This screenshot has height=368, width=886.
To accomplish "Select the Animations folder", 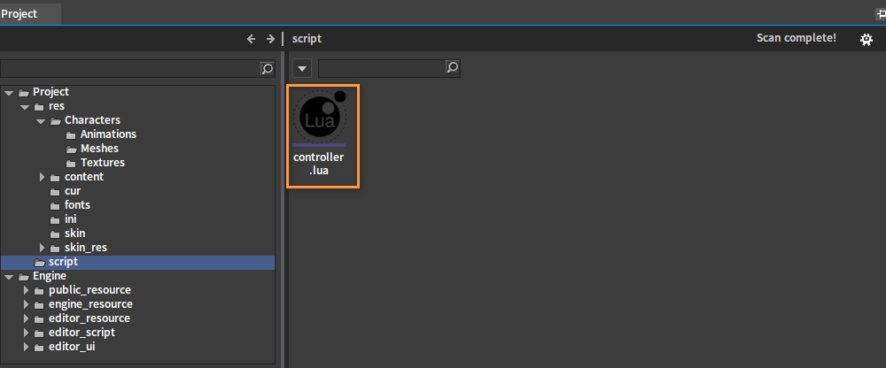I will [x=108, y=134].
